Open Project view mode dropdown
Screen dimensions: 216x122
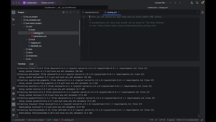click(22, 13)
